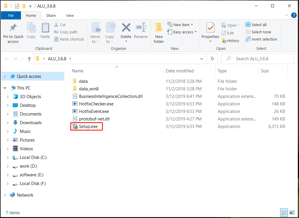Screen dimensions: 299x218
Task: Open the File menu tab
Action: point(11,16)
